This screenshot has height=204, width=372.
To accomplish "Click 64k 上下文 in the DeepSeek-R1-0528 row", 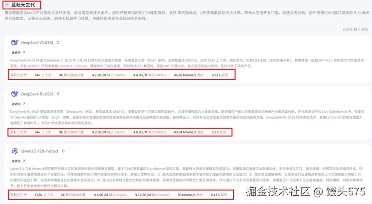I will tap(43, 132).
